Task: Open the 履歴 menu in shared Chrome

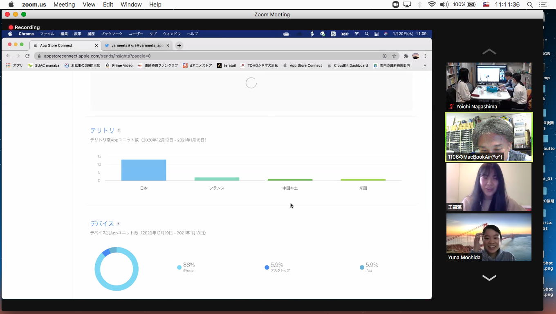Action: (91, 34)
